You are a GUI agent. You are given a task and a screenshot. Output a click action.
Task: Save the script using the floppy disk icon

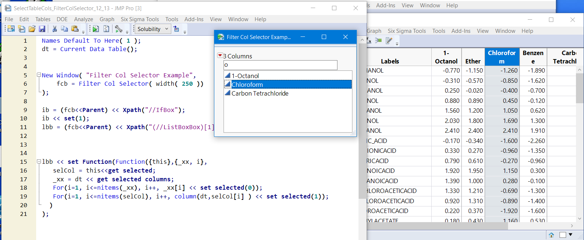pyautogui.click(x=42, y=29)
